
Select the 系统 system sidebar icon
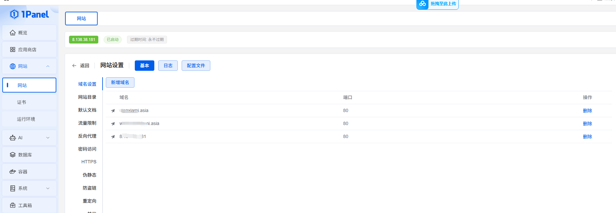pyautogui.click(x=12, y=188)
